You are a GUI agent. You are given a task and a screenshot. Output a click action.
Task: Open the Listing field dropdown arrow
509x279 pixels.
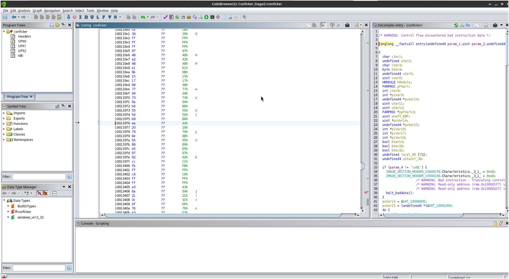coord(361,25)
